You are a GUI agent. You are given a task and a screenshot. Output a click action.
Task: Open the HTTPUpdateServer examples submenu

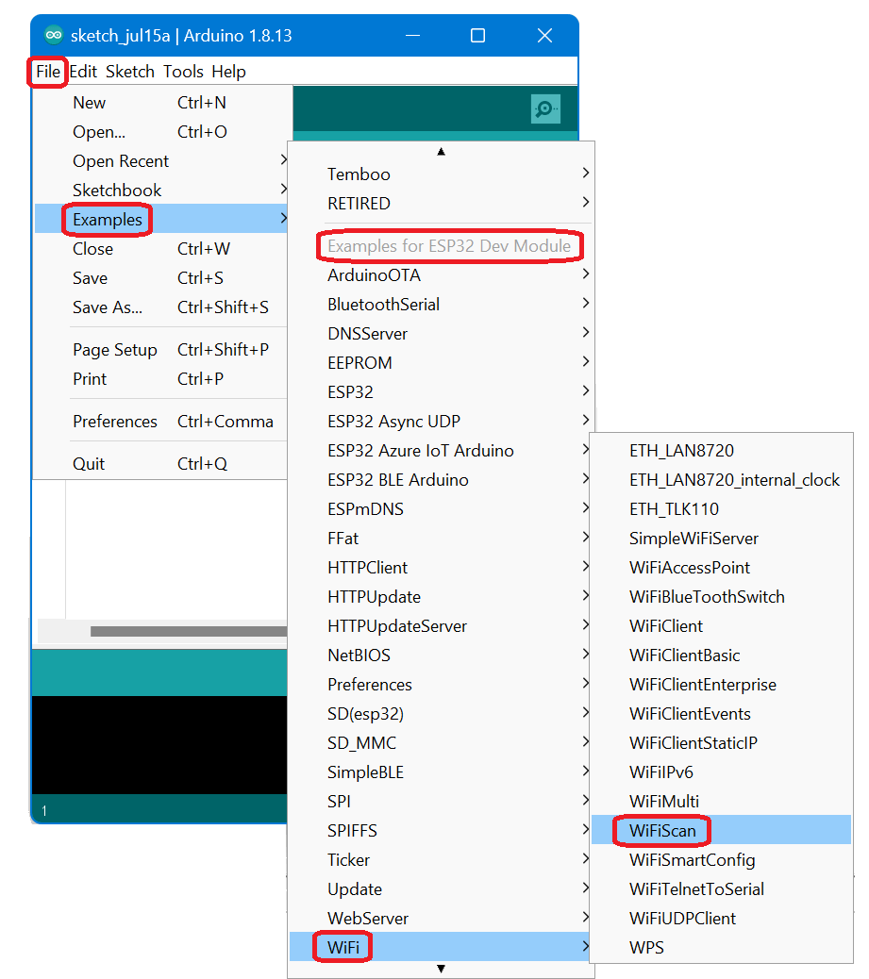(441, 626)
